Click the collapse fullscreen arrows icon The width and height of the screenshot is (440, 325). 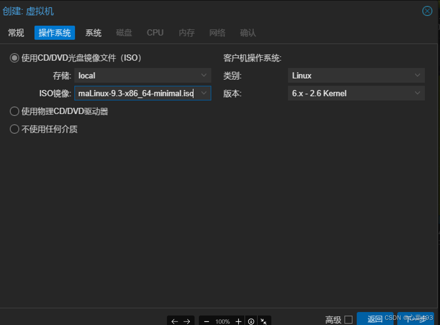(x=264, y=322)
